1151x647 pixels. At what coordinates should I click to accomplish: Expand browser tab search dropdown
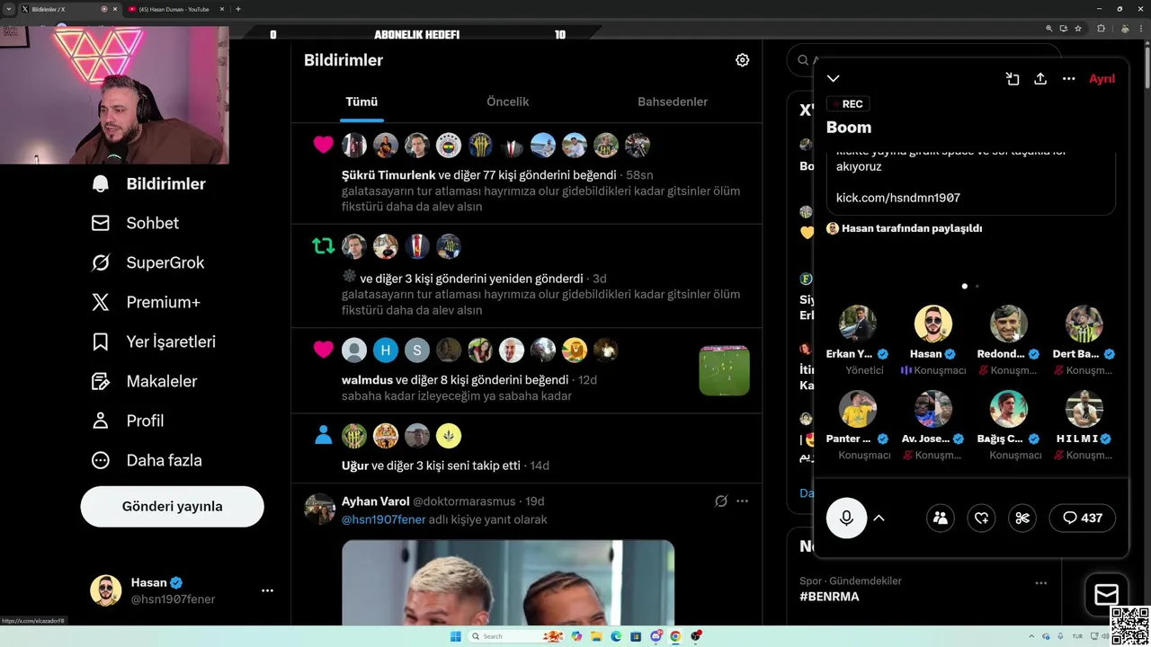point(9,9)
